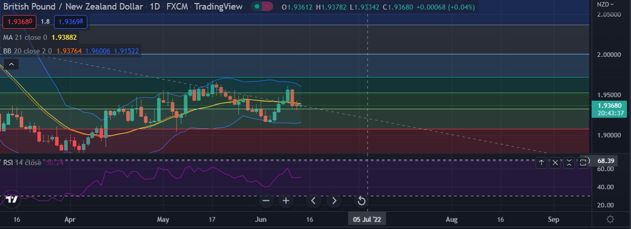Collapse the indicator legend with the up chevron
Viewport: 631px width, 229px height.
(x=12, y=64)
